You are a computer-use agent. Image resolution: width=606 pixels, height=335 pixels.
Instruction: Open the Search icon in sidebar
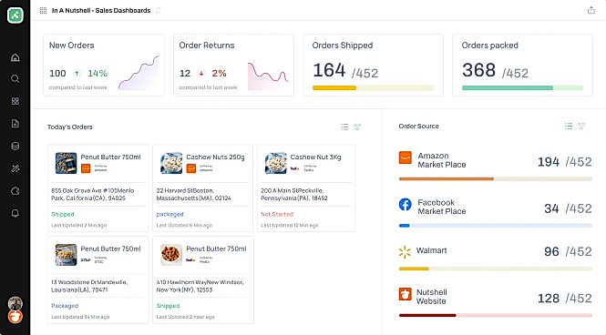(x=15, y=78)
